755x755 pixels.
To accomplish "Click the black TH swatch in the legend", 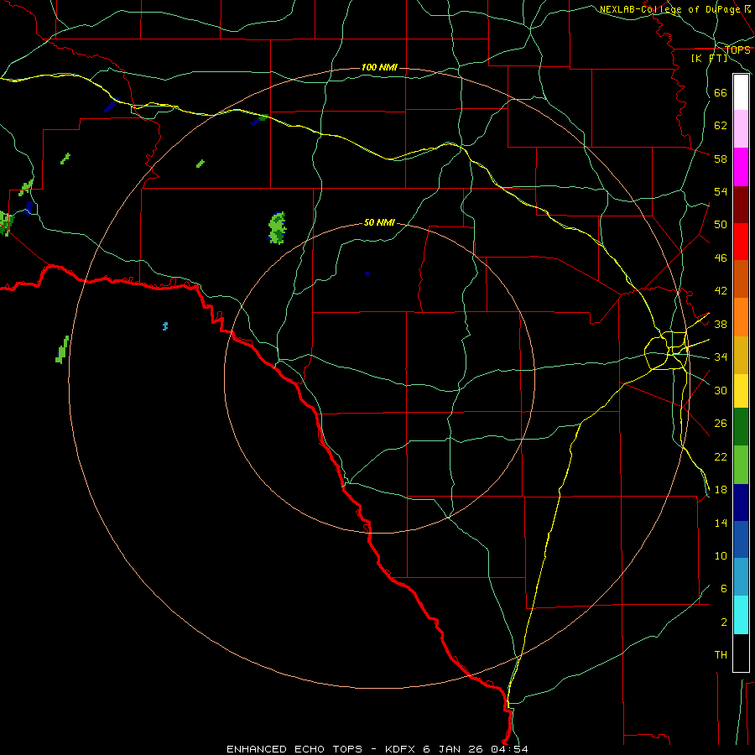I will (741, 653).
